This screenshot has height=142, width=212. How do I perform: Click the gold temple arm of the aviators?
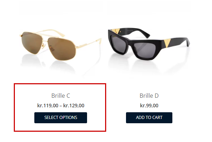tap(88, 43)
